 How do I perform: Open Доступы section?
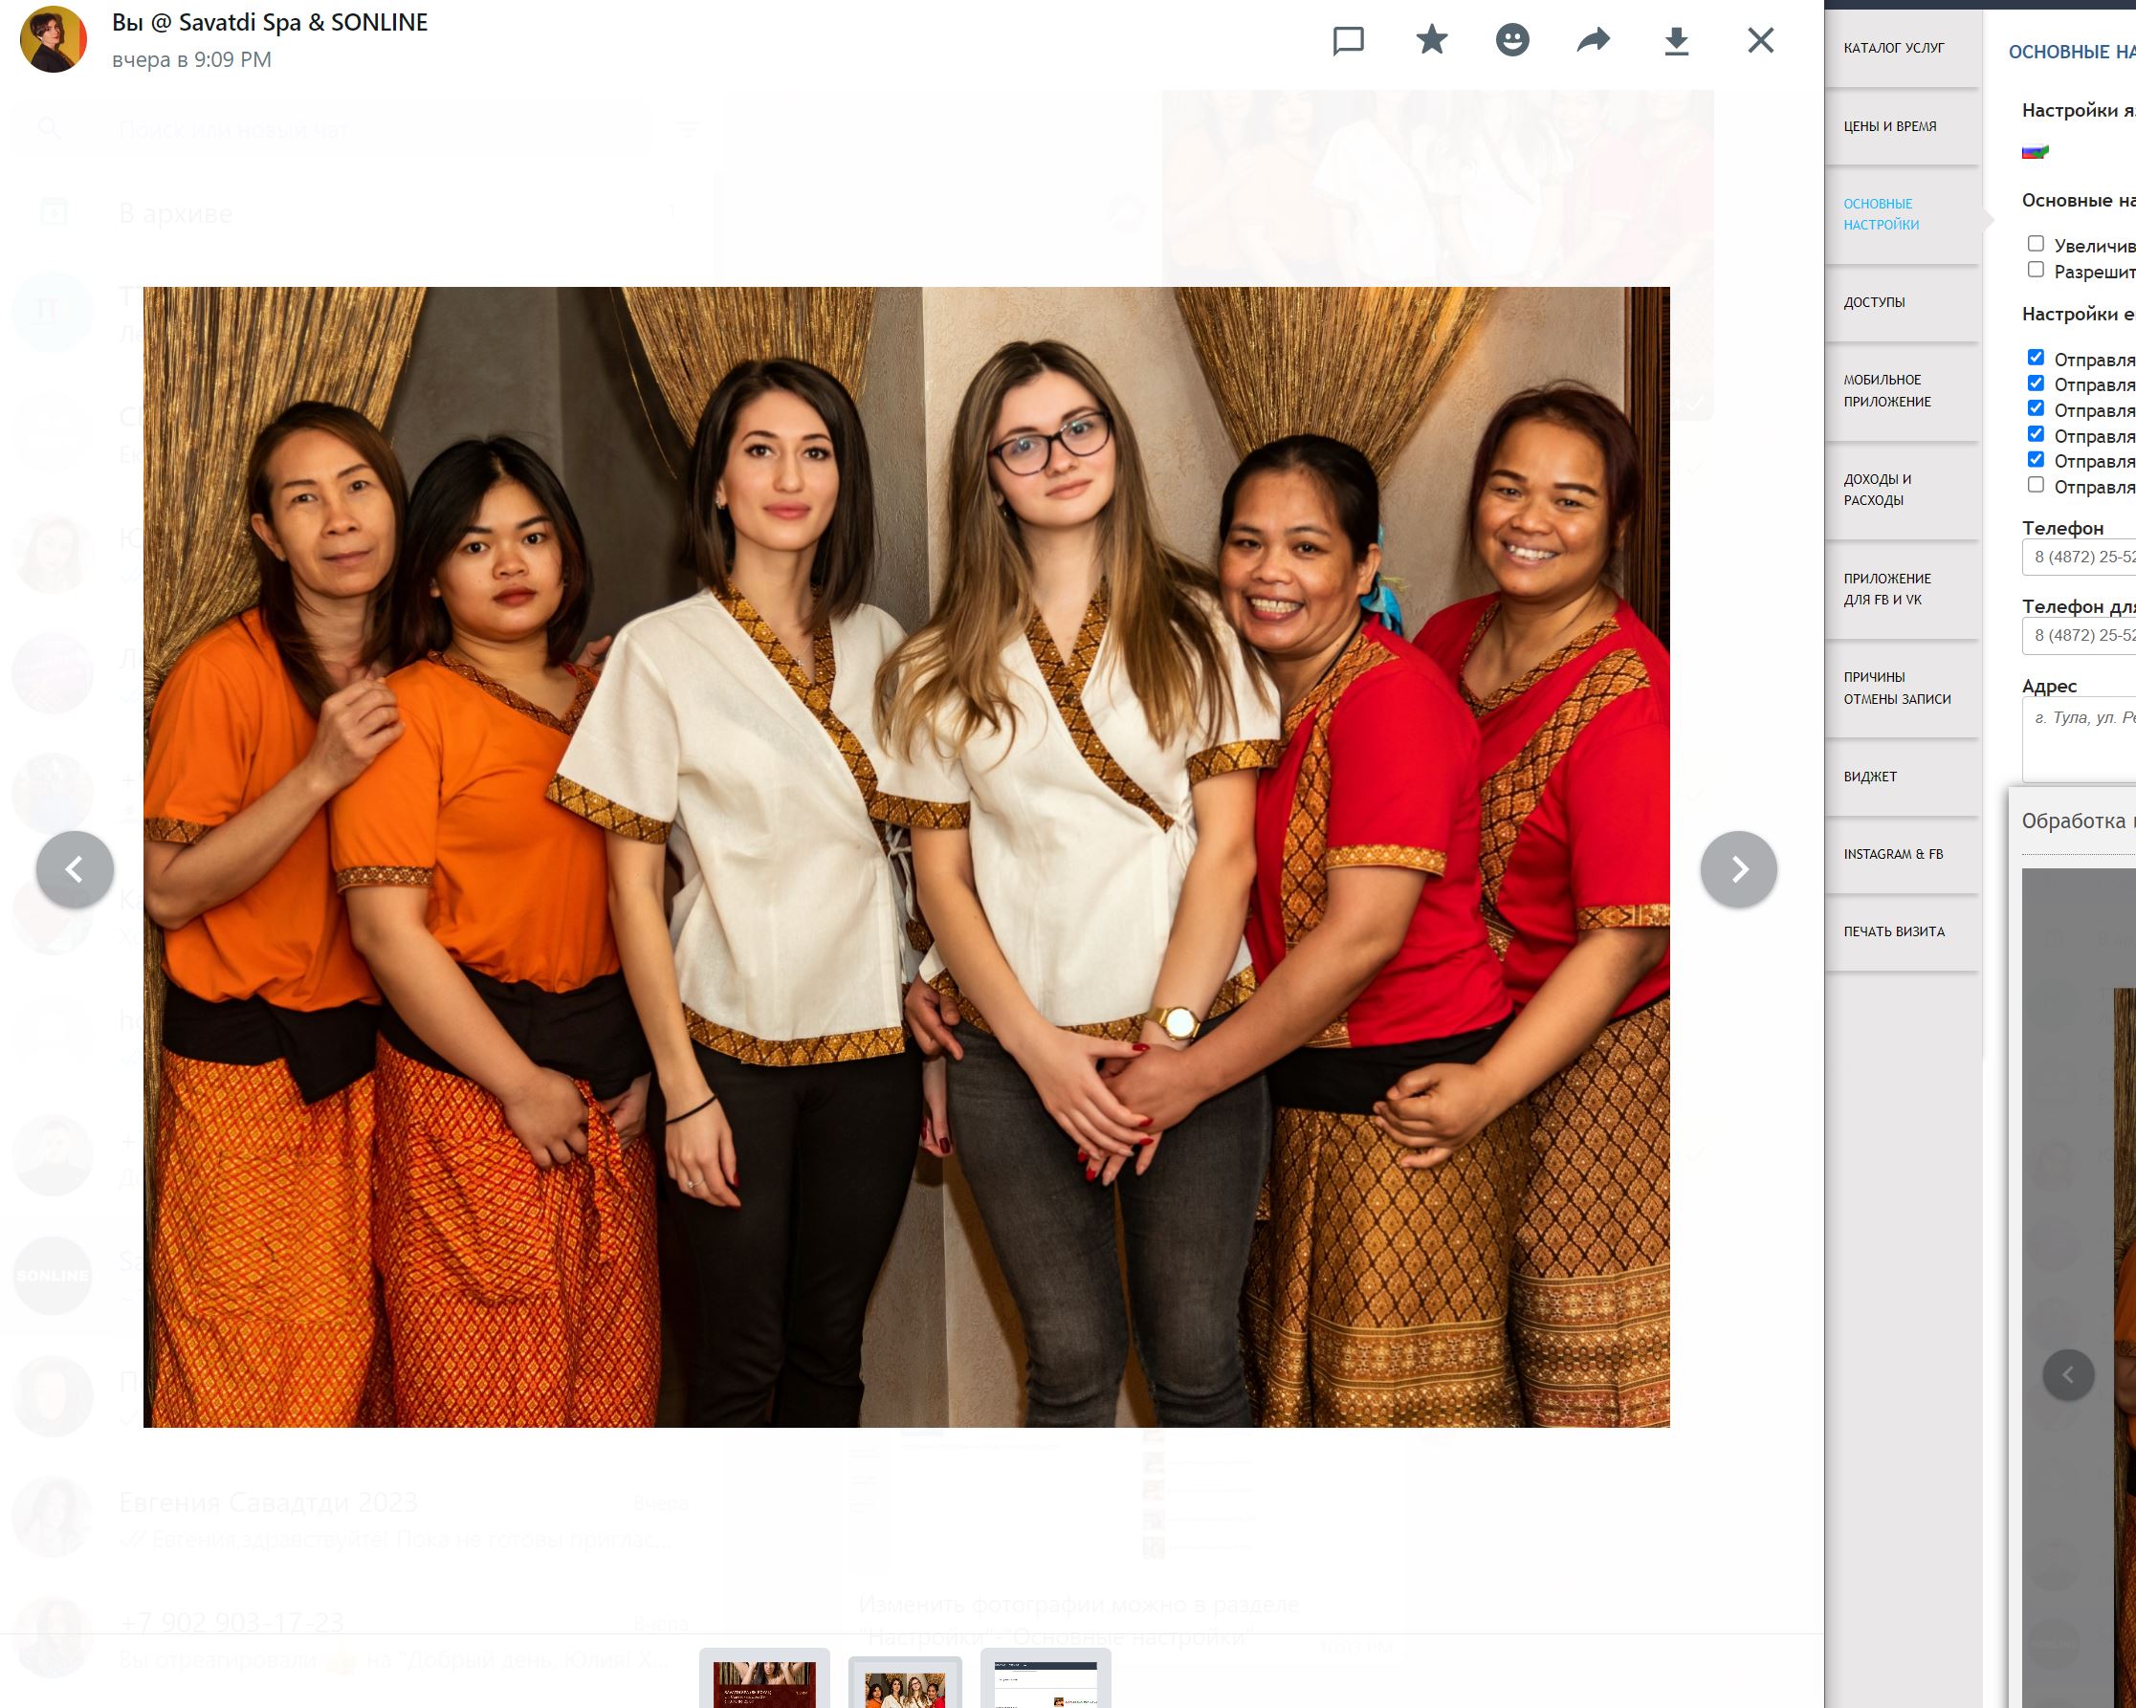coord(1902,302)
